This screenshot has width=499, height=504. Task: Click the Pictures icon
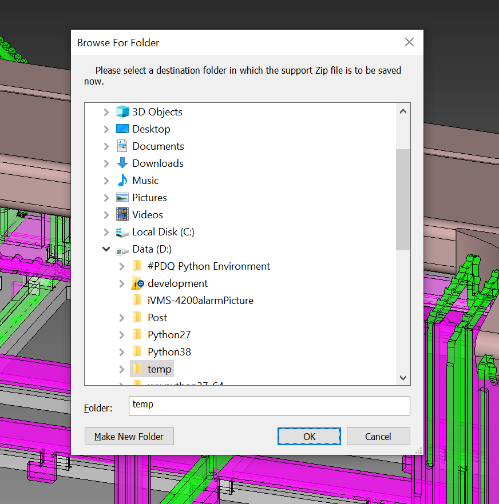(122, 198)
